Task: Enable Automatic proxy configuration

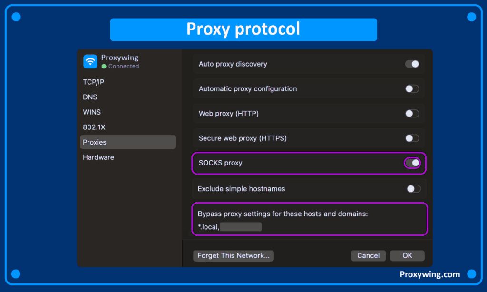Action: 412,89
